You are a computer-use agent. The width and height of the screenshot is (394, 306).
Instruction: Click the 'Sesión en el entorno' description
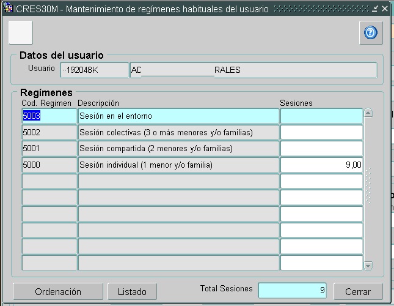tap(178, 116)
